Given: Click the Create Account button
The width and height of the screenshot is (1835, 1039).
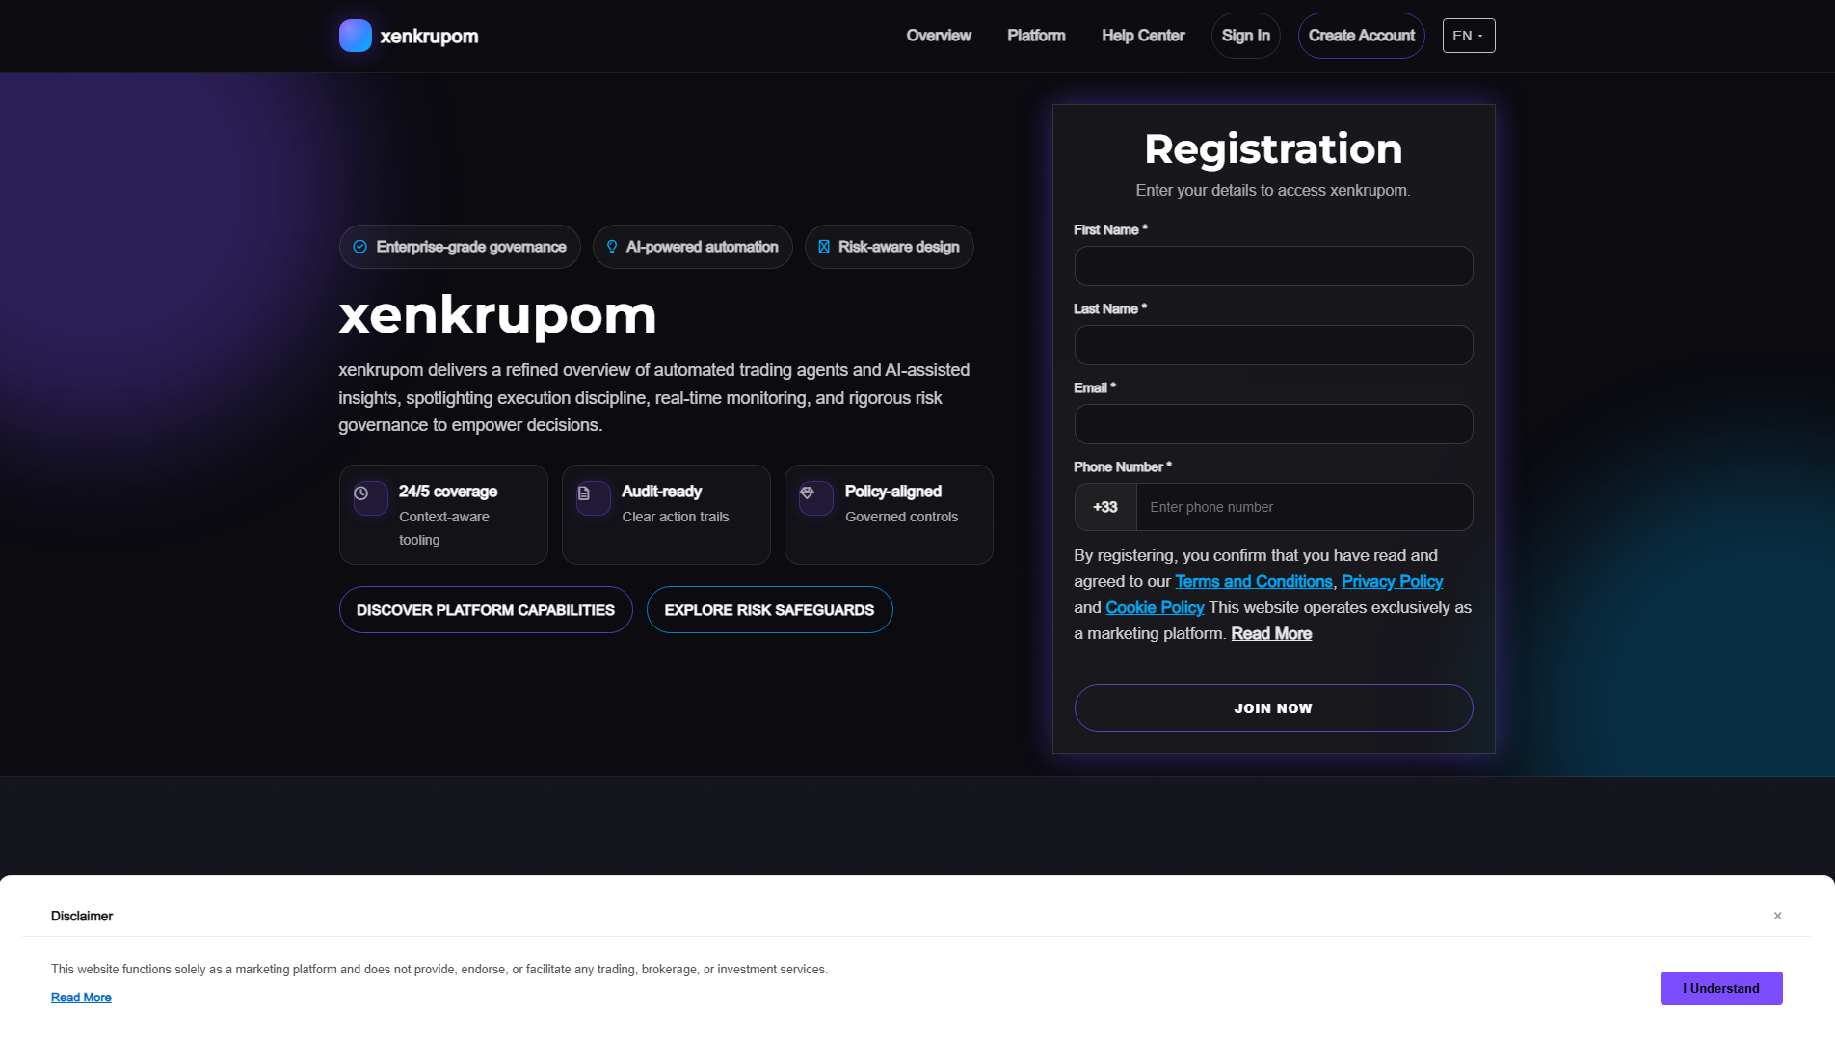Looking at the screenshot, I should point(1362,36).
